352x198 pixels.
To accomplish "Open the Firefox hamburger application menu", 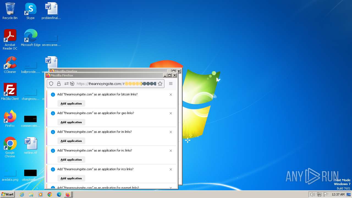I will (171, 84).
